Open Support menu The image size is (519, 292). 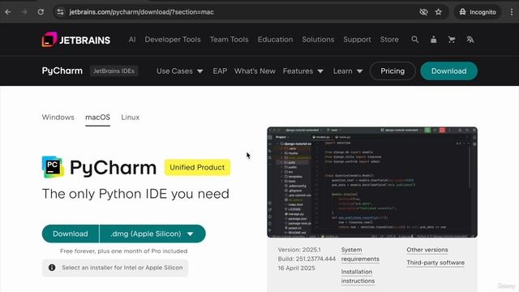pyautogui.click(x=357, y=40)
